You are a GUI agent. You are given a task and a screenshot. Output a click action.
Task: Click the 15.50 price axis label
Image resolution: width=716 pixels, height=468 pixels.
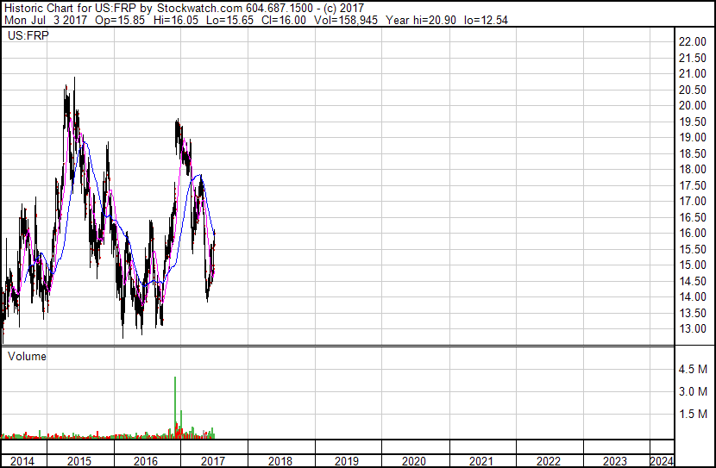click(x=692, y=249)
